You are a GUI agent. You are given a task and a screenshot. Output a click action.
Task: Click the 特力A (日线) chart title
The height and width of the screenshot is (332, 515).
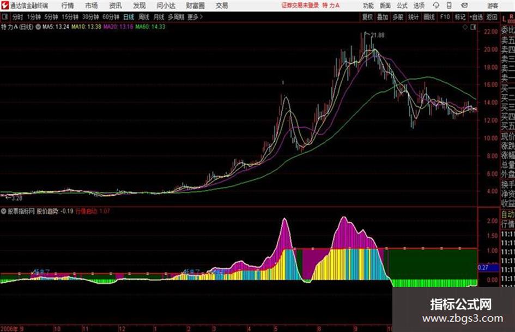17,27
